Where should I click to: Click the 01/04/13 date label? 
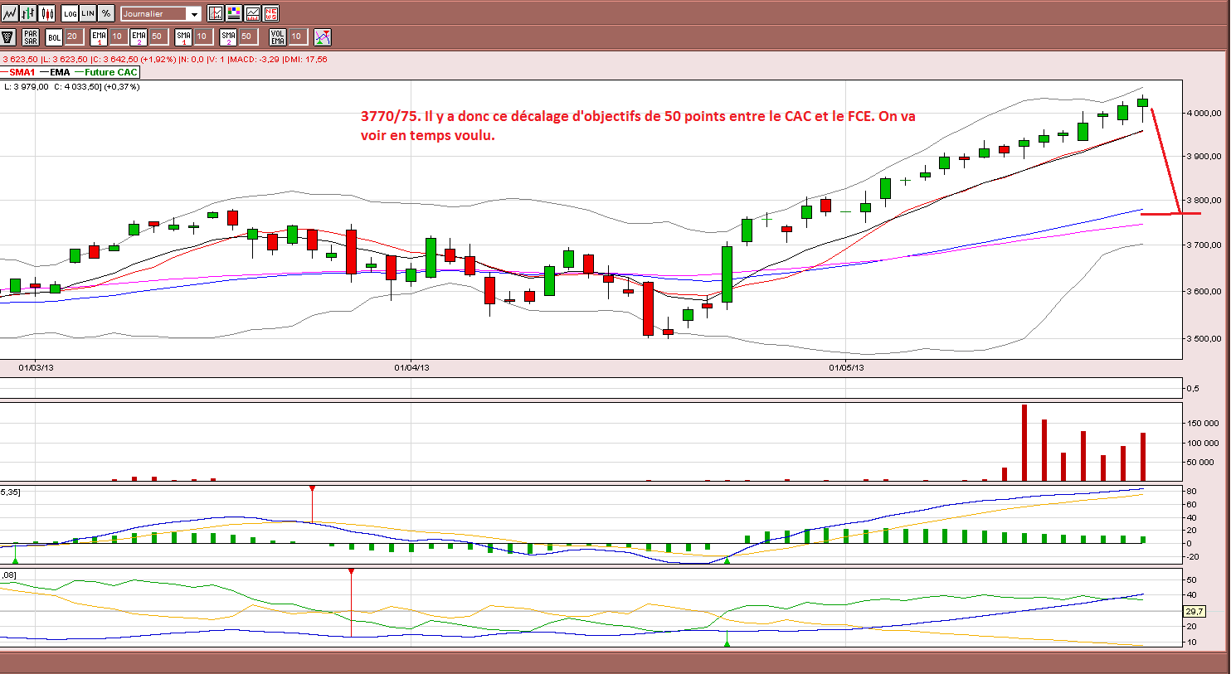pos(411,367)
